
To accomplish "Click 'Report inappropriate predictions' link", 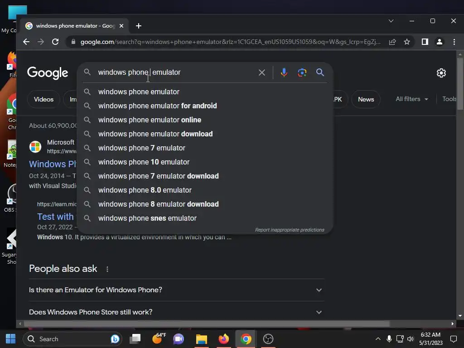I will tap(290, 230).
